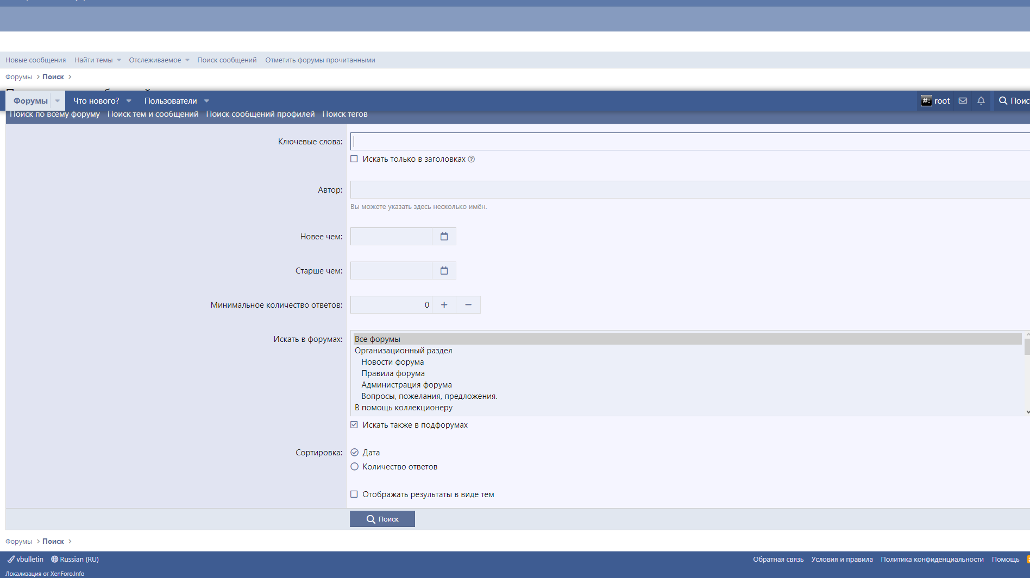
Task: Expand the 'Форумы' dropdown arrow
Action: point(58,100)
